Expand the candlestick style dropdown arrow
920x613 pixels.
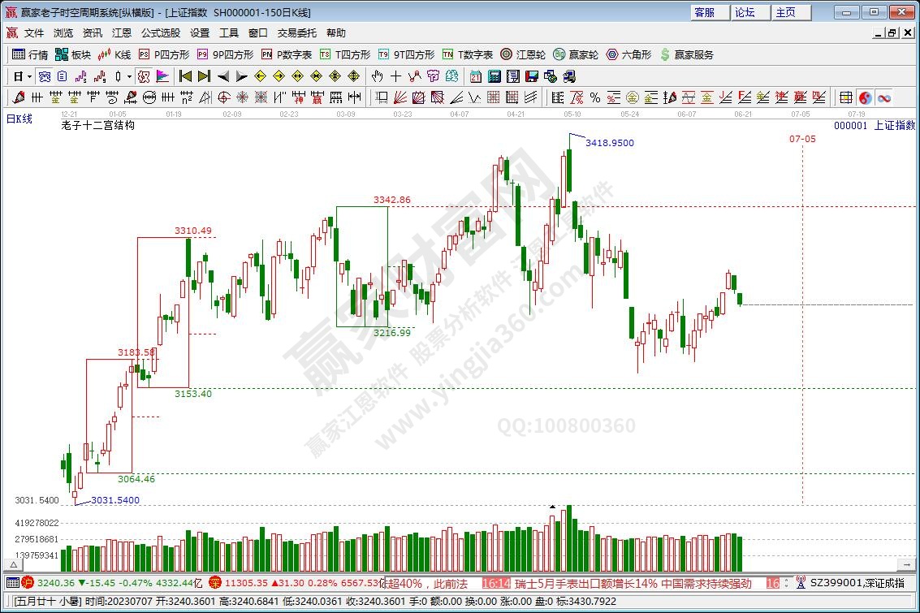click(130, 76)
